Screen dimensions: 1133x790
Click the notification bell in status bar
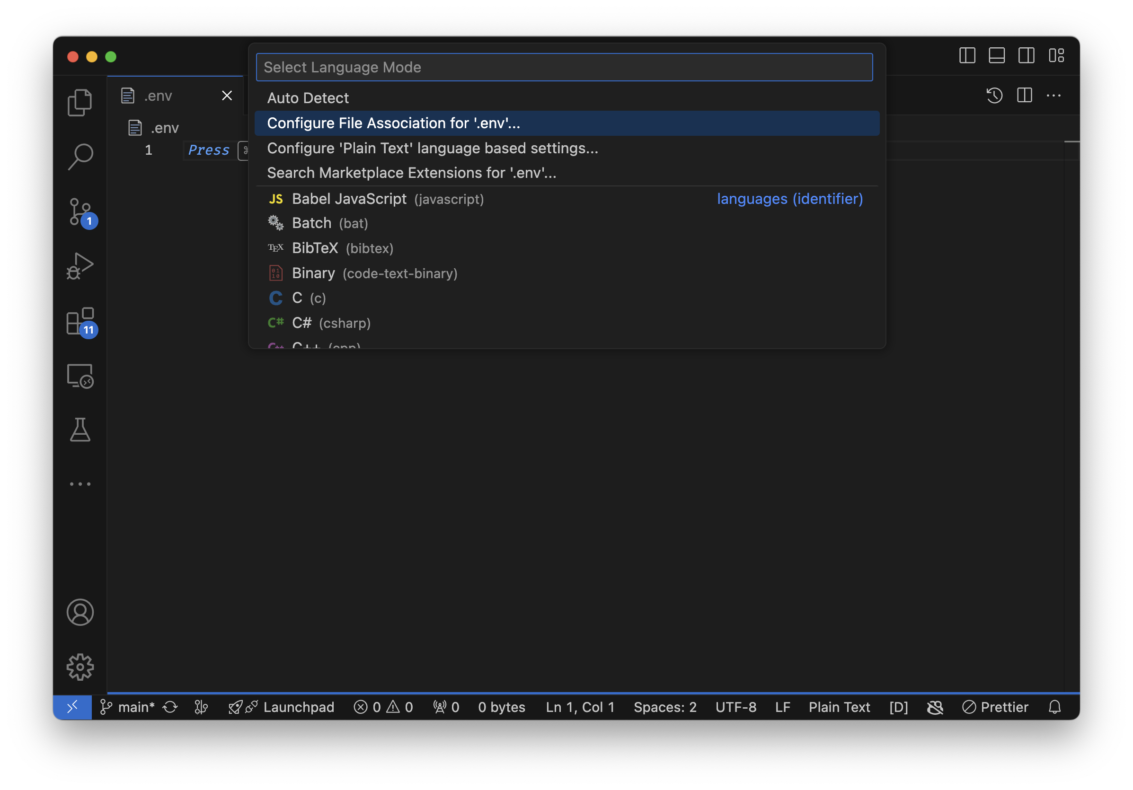(x=1054, y=707)
